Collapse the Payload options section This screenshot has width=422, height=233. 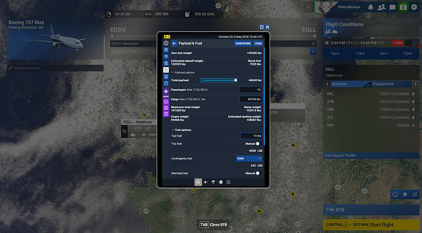point(183,73)
